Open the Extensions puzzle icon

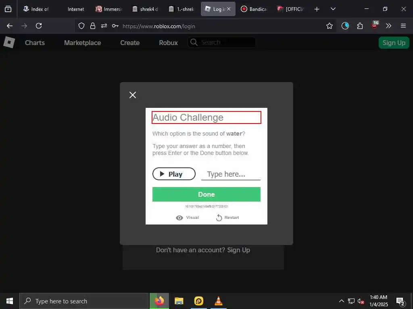coord(360,26)
